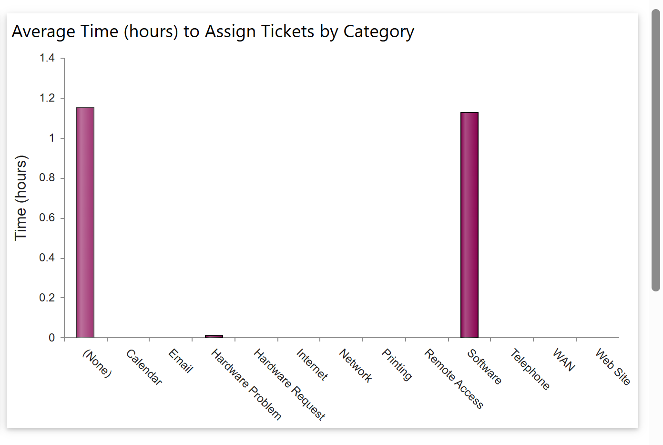Click the chart title text
The image size is (663, 445).
pos(213,31)
